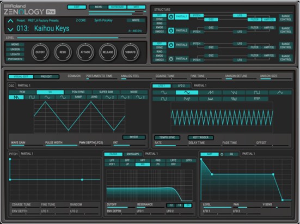Turn the ATTACK knob
300x224 pixels.
pos(85,52)
